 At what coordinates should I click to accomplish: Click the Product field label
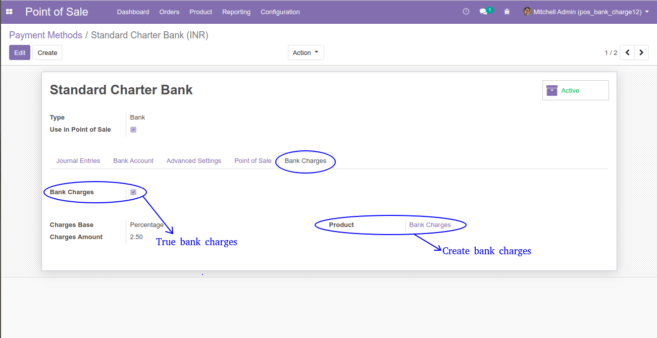pyautogui.click(x=341, y=225)
